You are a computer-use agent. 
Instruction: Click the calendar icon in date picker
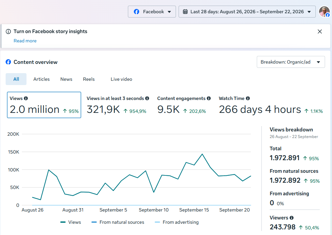pyautogui.click(x=185, y=12)
